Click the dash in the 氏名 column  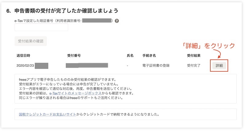click(127, 66)
